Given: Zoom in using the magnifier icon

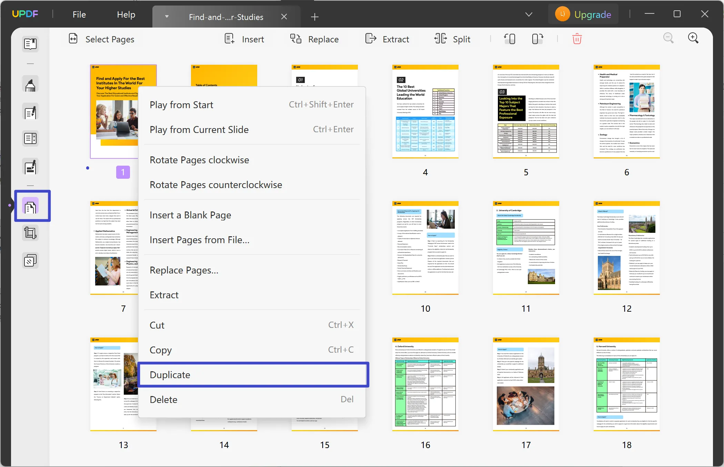Looking at the screenshot, I should pyautogui.click(x=693, y=38).
